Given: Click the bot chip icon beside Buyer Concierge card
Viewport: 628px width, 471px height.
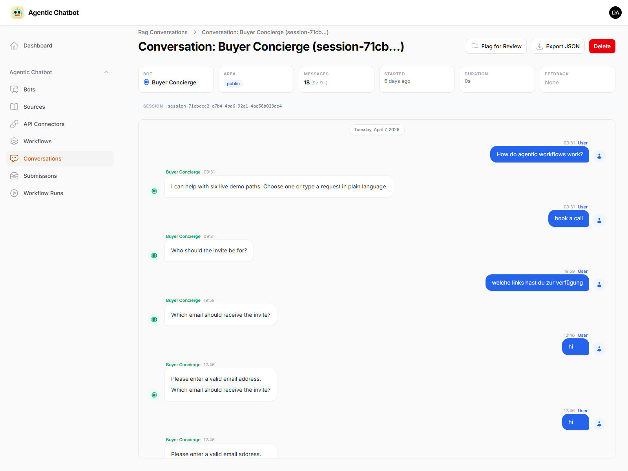Looking at the screenshot, I should (x=146, y=82).
